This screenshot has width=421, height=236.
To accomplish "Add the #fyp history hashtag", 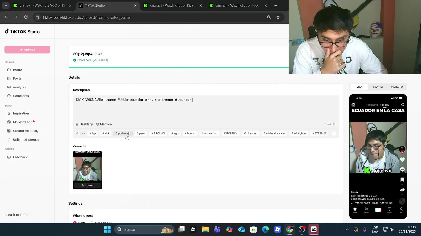I will pyautogui.click(x=92, y=133).
